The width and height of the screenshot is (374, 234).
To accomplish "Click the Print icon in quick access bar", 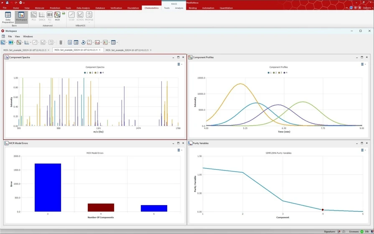I will pos(20,3).
